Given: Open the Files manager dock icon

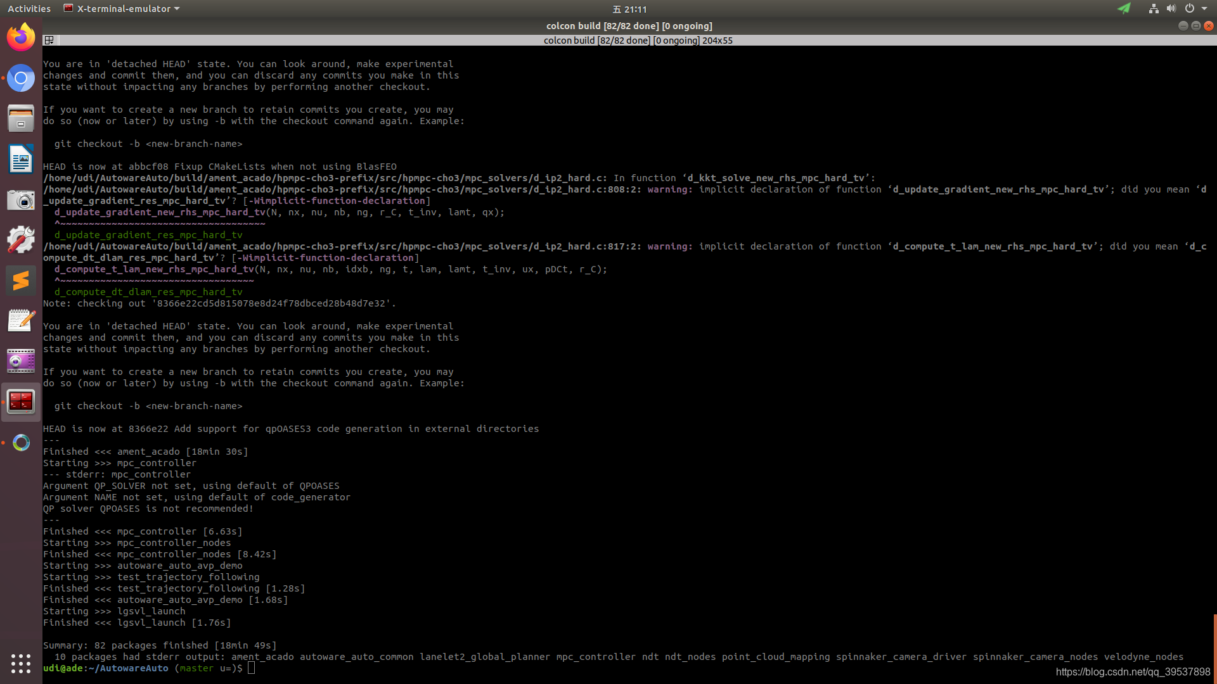Looking at the screenshot, I should click(x=21, y=118).
